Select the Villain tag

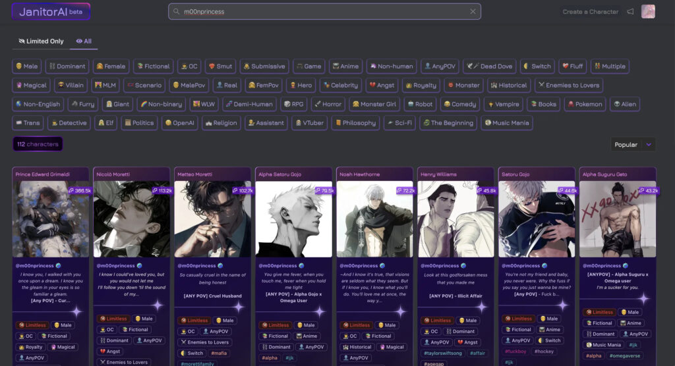pos(71,85)
